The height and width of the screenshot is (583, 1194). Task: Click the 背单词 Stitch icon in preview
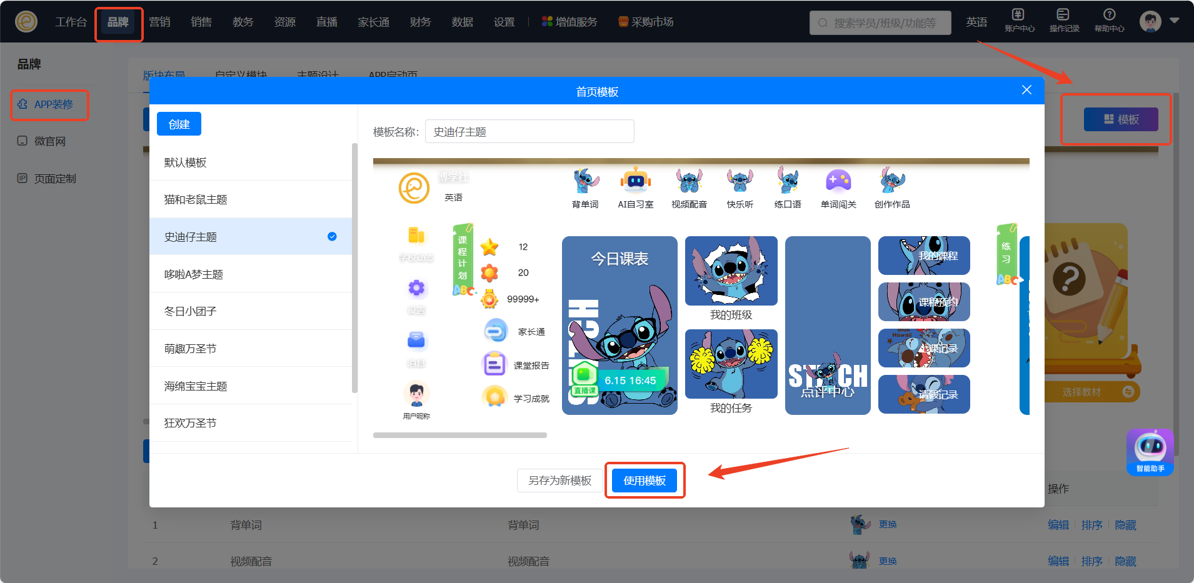pos(585,182)
